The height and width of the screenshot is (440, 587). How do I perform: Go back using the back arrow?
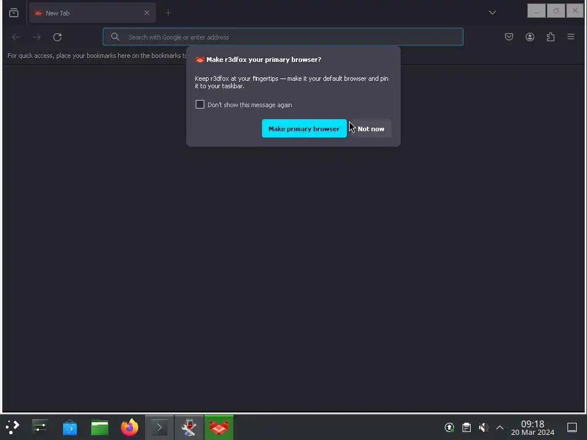coord(15,37)
